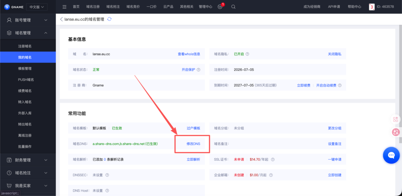The height and width of the screenshot is (196, 402).
Task: Click the 域名抢注 clock icon
Action: point(9,173)
